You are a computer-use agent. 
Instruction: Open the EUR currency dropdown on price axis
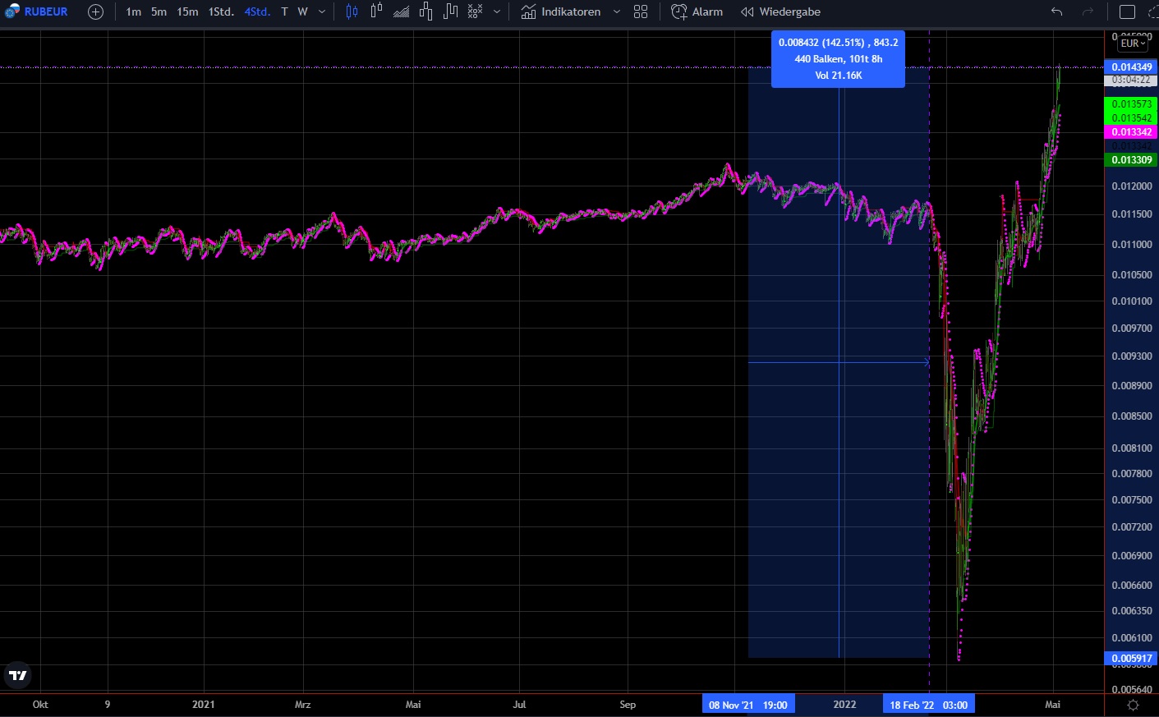[1133, 44]
